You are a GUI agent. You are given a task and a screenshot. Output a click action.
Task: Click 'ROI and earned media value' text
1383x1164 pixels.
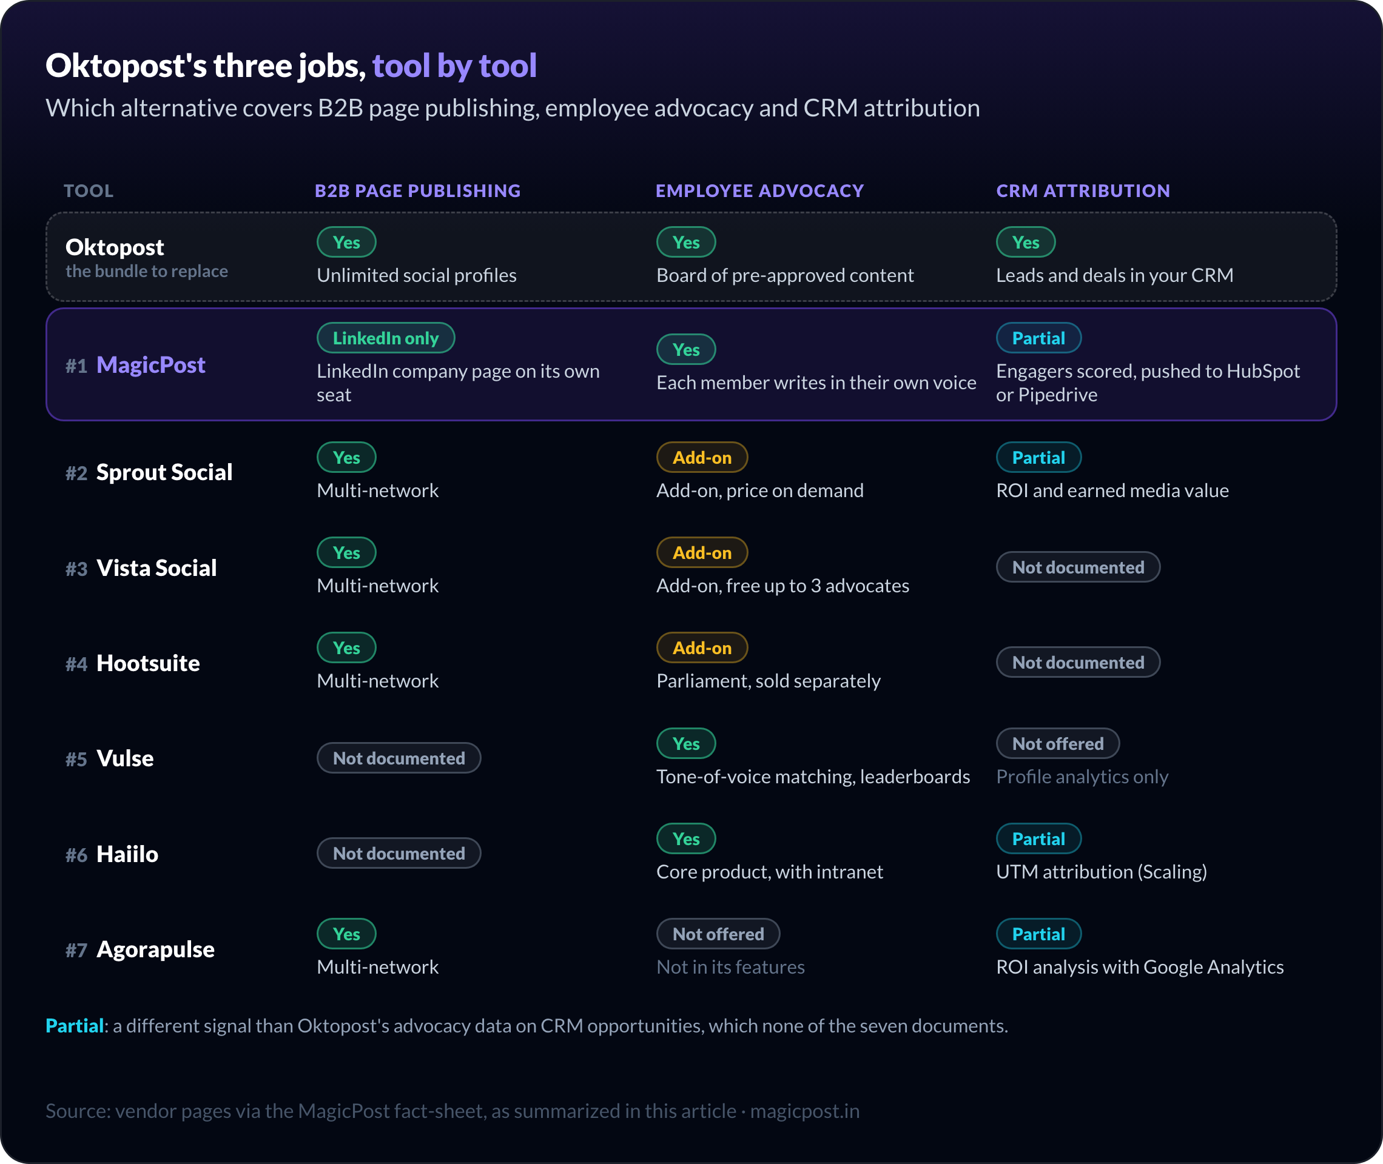click(x=1112, y=490)
